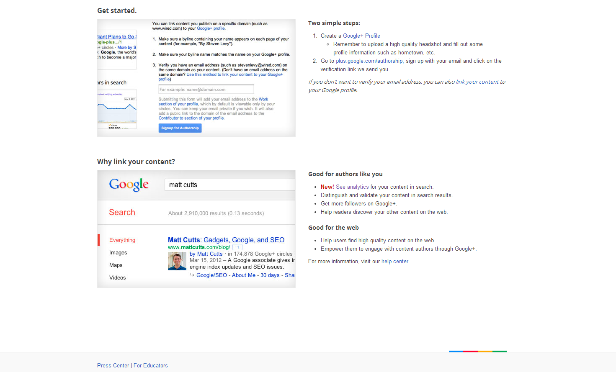
Task: Click the www.mattcutts.com/blog/ green URL
Action: [x=199, y=247]
